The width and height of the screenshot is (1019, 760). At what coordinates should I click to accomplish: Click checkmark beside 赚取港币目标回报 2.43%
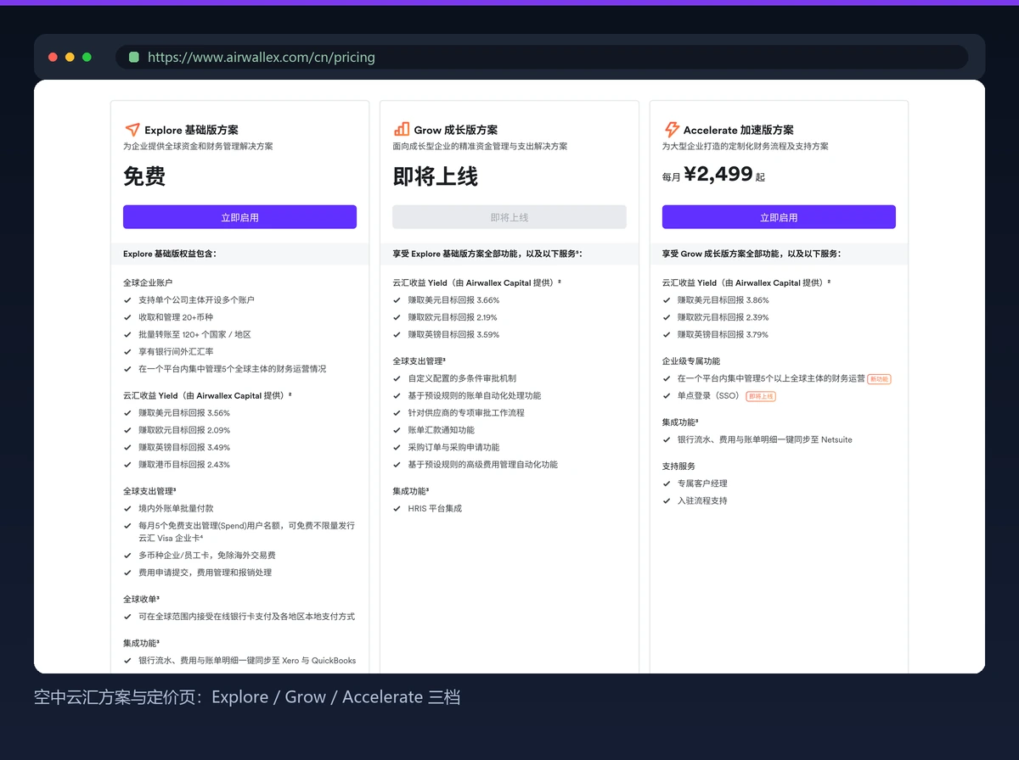[127, 465]
